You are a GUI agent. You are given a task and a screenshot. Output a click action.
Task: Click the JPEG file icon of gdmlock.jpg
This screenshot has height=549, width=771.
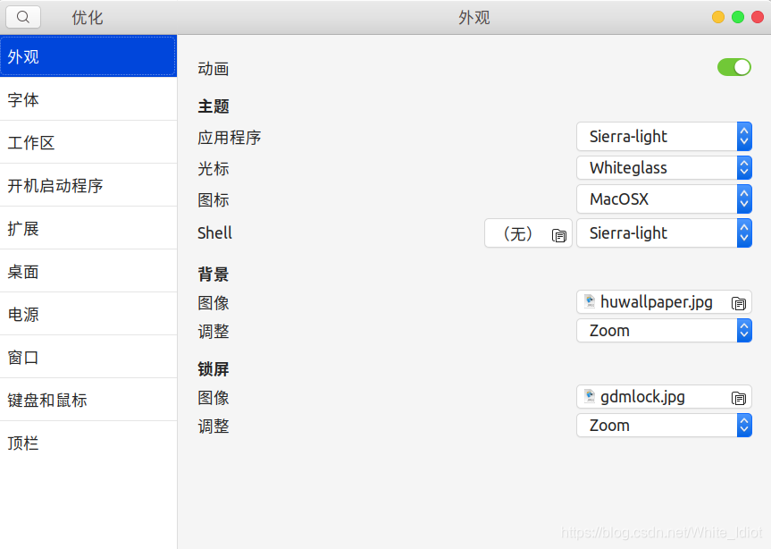pyautogui.click(x=589, y=396)
